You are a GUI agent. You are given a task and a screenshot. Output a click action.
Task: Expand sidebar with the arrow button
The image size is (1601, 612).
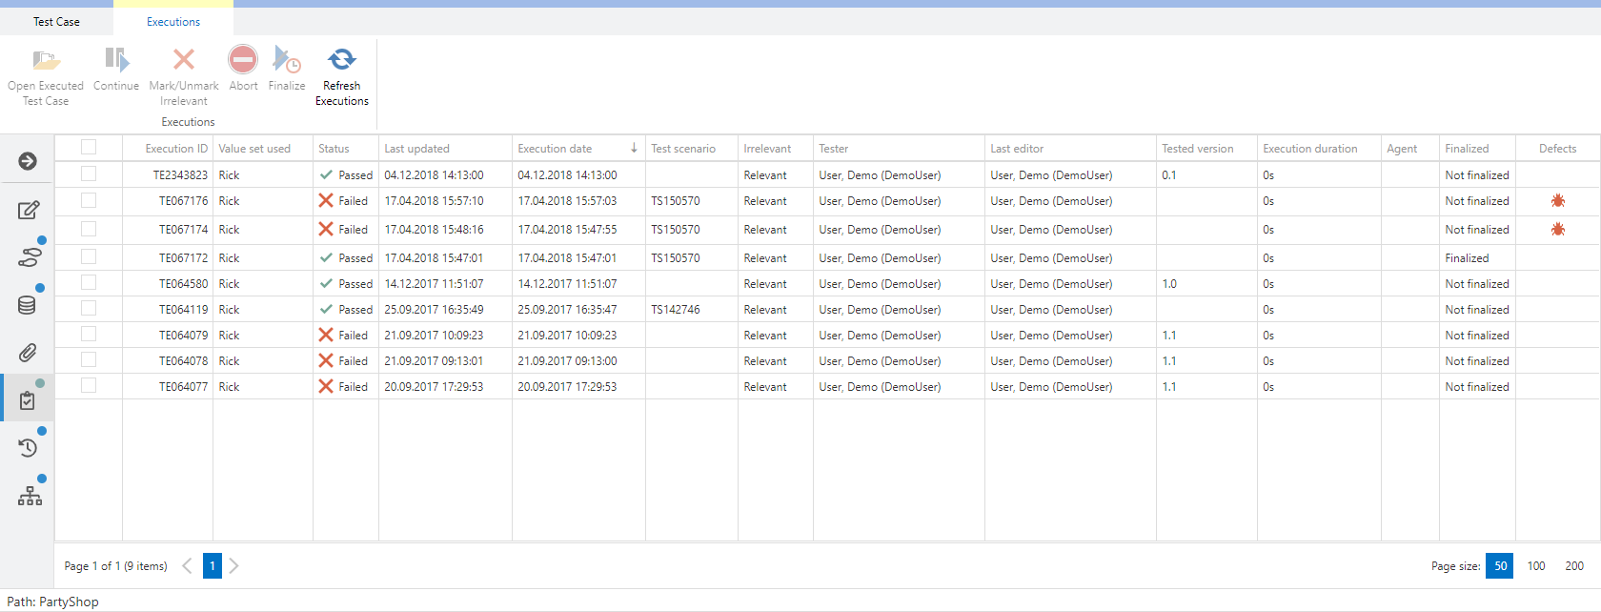(x=28, y=161)
